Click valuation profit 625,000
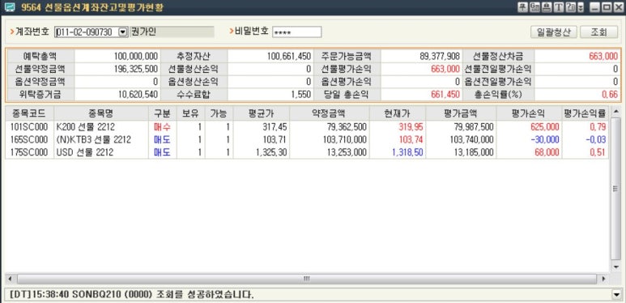This screenshot has height=303, width=626. 544,127
